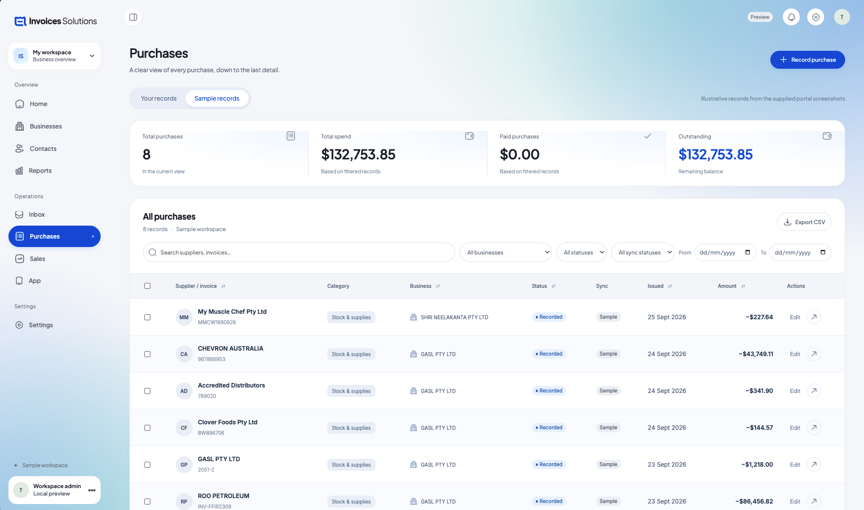Open the All businesses dropdown
864x510 pixels.
[x=505, y=253]
